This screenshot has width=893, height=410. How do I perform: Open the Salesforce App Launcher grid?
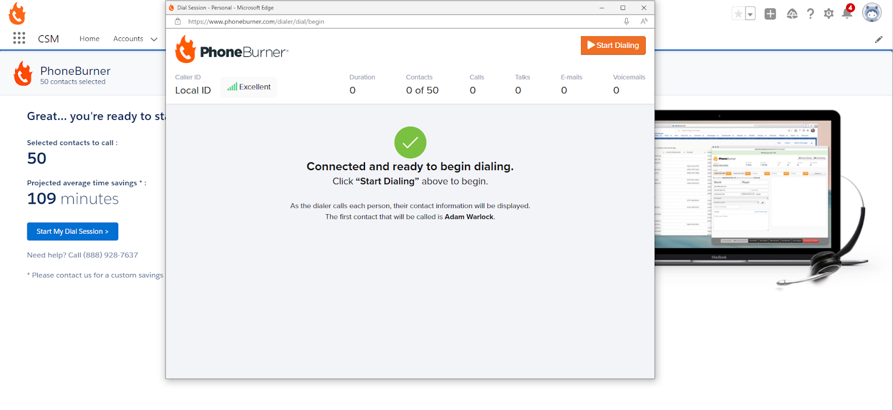[19, 38]
